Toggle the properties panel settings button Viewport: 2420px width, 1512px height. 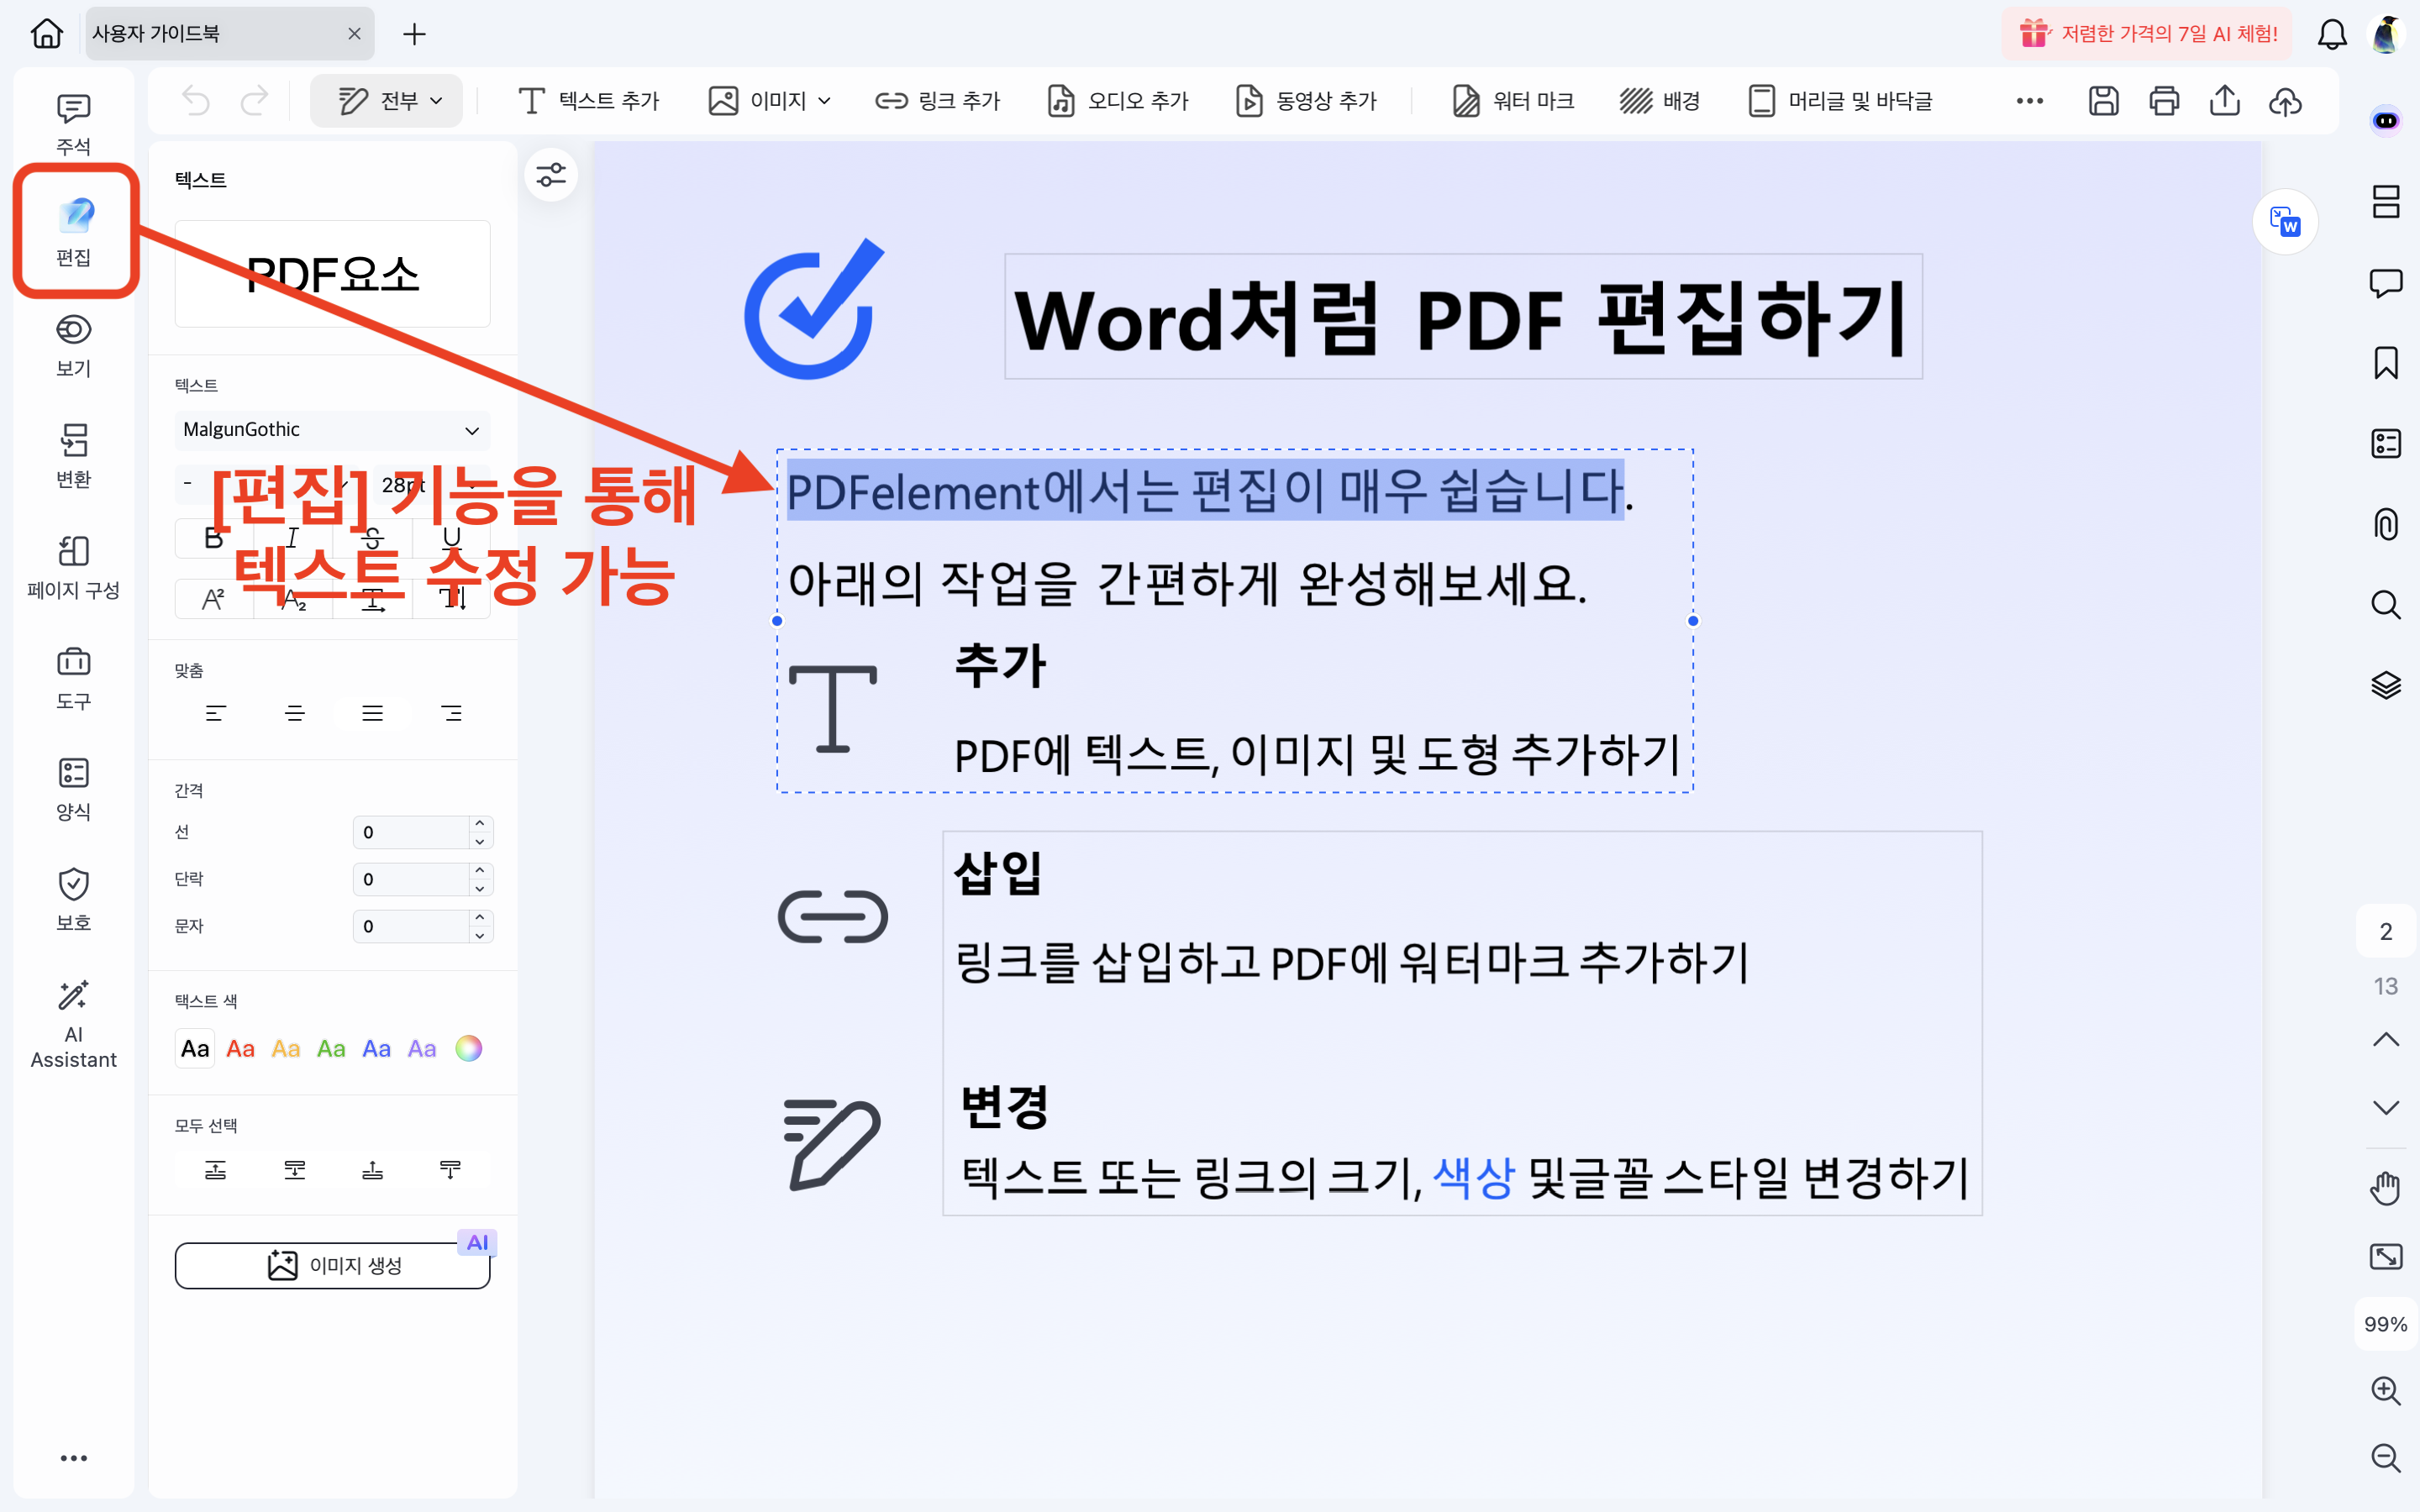click(x=551, y=175)
